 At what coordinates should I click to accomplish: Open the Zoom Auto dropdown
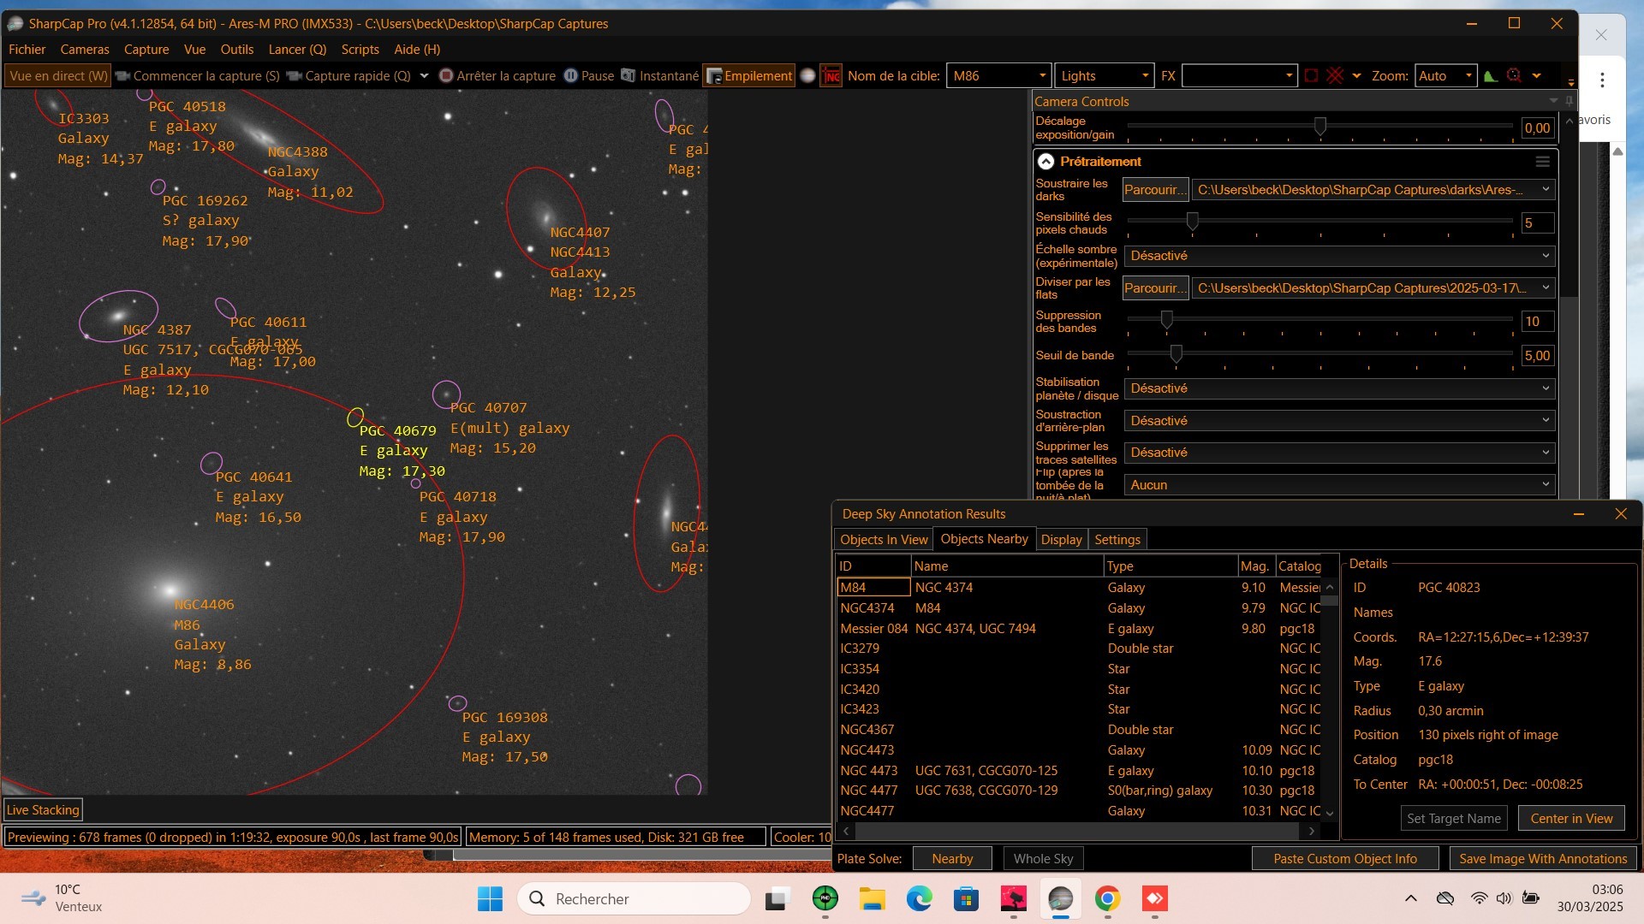[1445, 76]
